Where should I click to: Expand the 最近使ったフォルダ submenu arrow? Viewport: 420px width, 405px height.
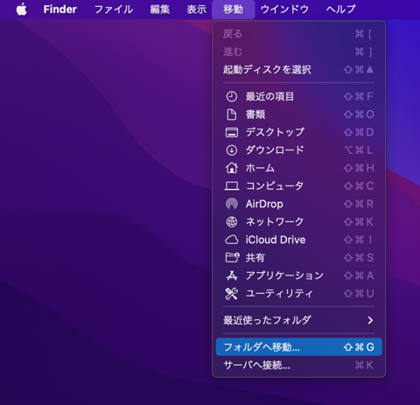(370, 320)
